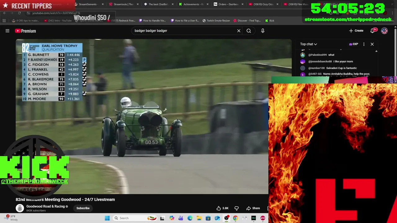Open the Goodwood channel avatar
Image resolution: width=397 pixels, height=223 pixels.
20,208
